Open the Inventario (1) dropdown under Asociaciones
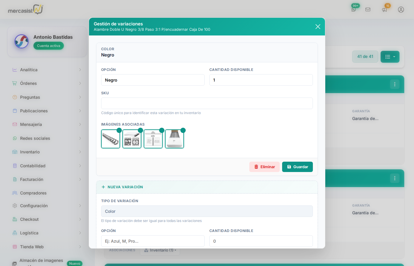 tap(160, 250)
